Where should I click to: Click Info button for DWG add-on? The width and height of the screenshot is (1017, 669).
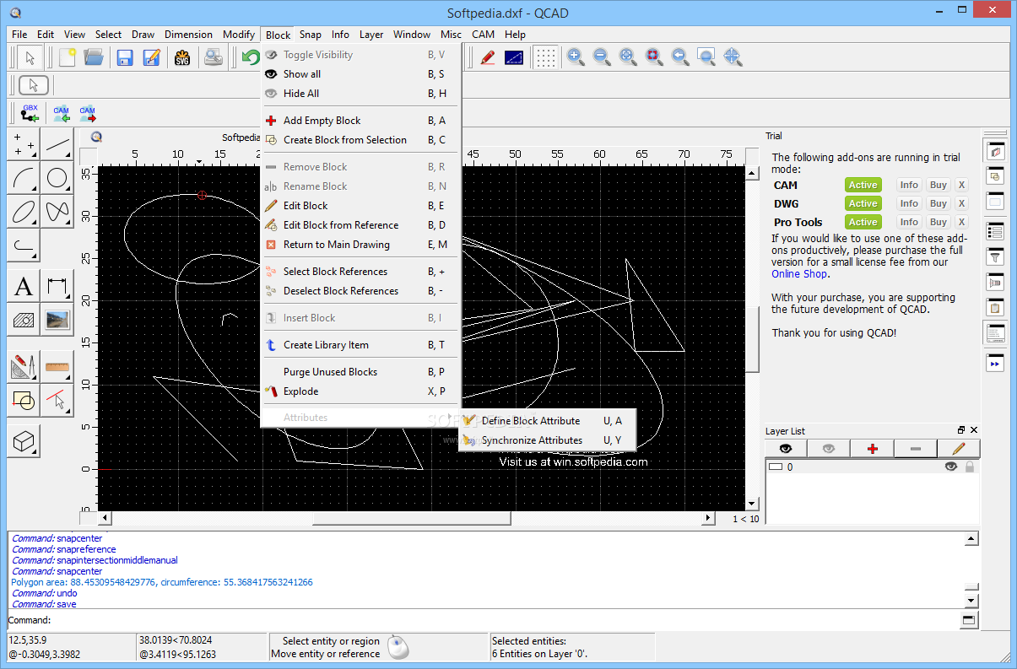tap(909, 203)
